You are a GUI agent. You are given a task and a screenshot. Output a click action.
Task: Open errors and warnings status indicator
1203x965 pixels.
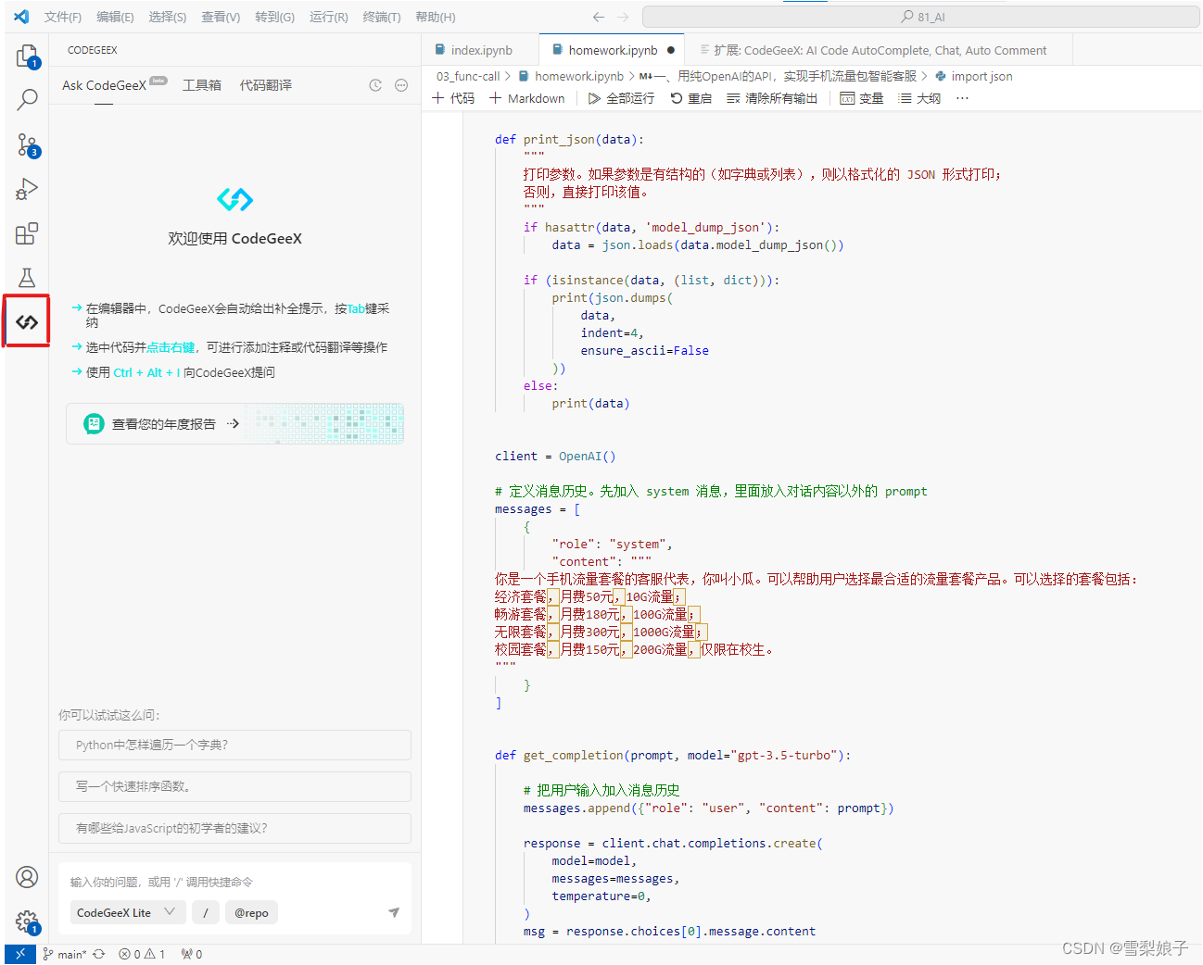142,954
